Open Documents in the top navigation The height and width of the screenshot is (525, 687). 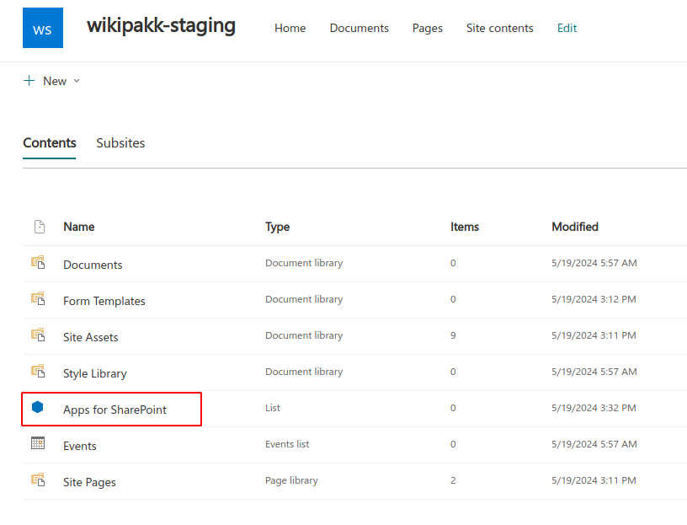pos(359,28)
